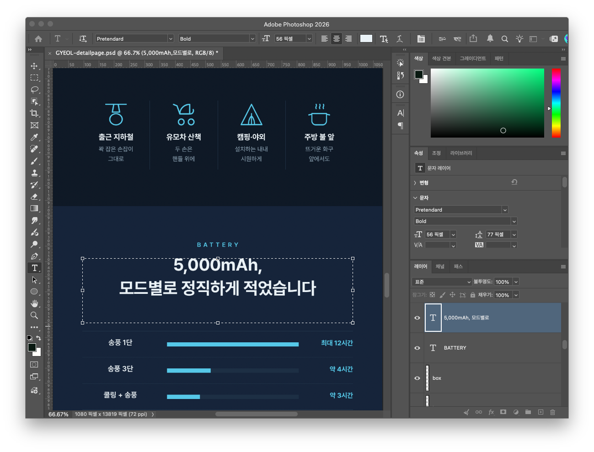Select the Hand tool
594x452 pixels.
click(x=34, y=303)
